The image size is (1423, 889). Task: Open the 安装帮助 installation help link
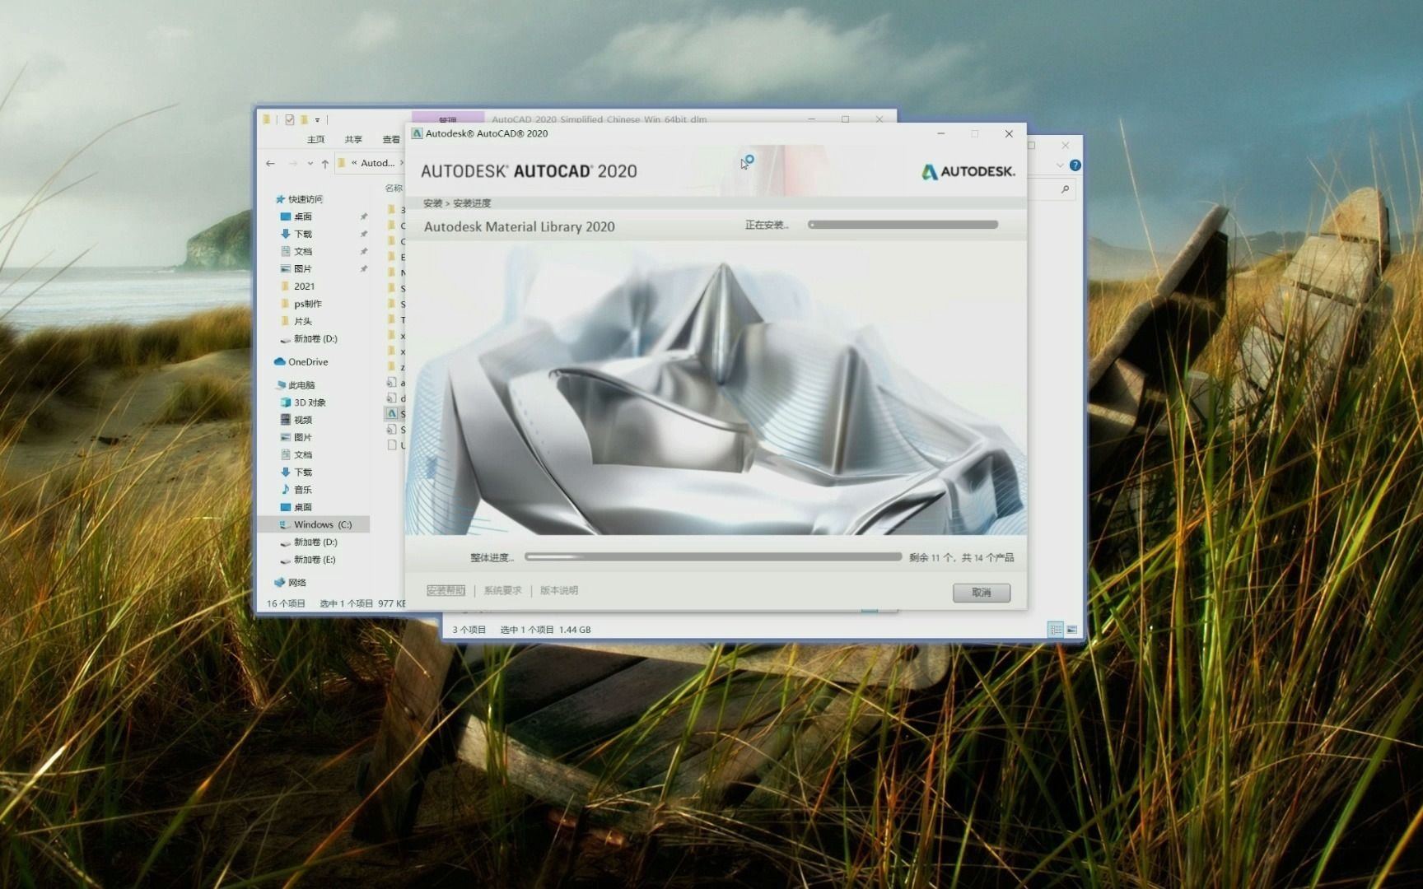pyautogui.click(x=446, y=591)
